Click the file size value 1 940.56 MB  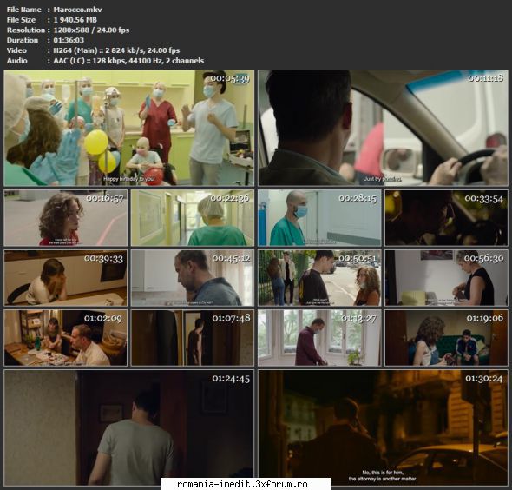(75, 20)
